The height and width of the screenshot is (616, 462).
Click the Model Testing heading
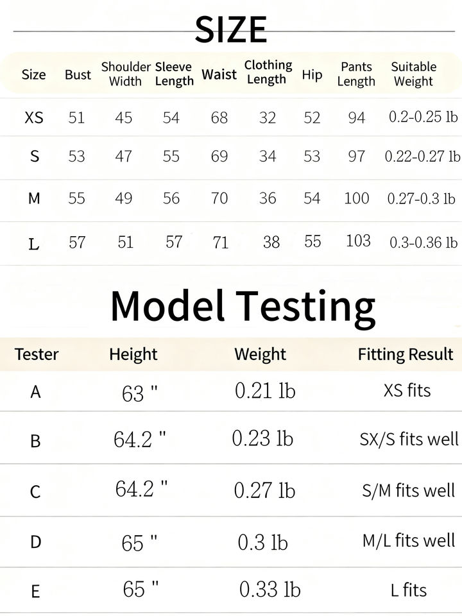[x=243, y=306]
